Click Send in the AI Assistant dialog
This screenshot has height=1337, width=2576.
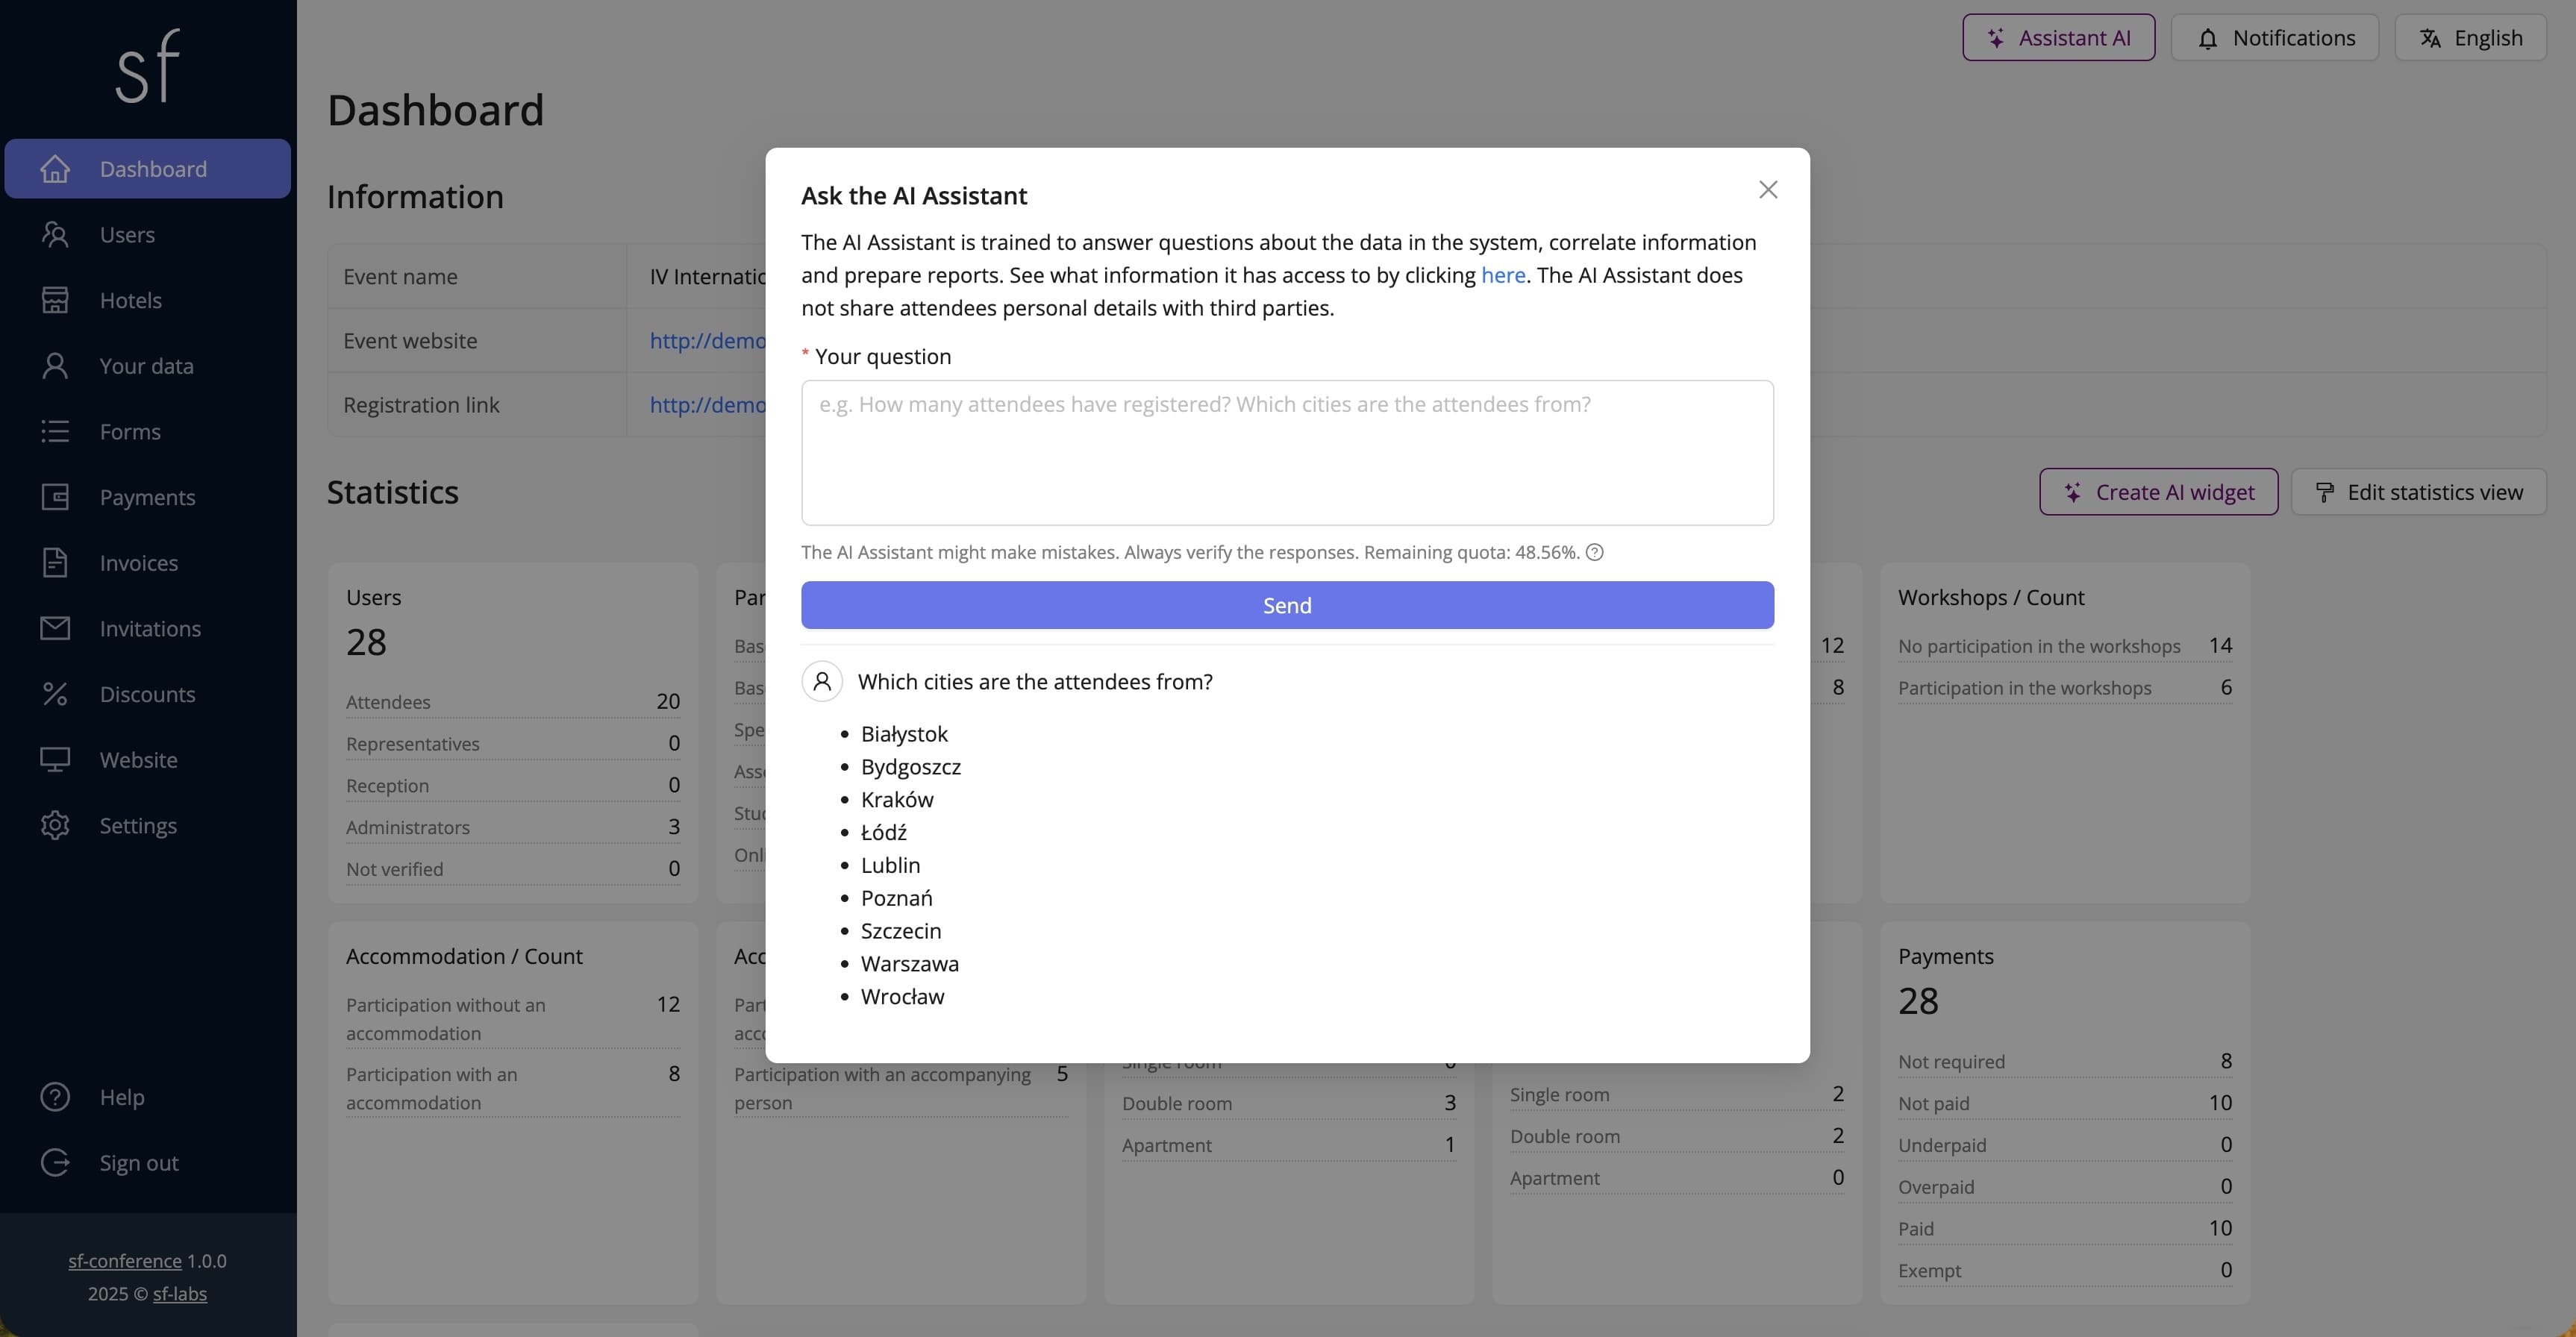coord(1287,605)
